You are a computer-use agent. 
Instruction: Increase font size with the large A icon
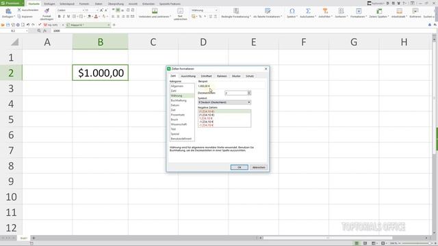pos(101,10)
